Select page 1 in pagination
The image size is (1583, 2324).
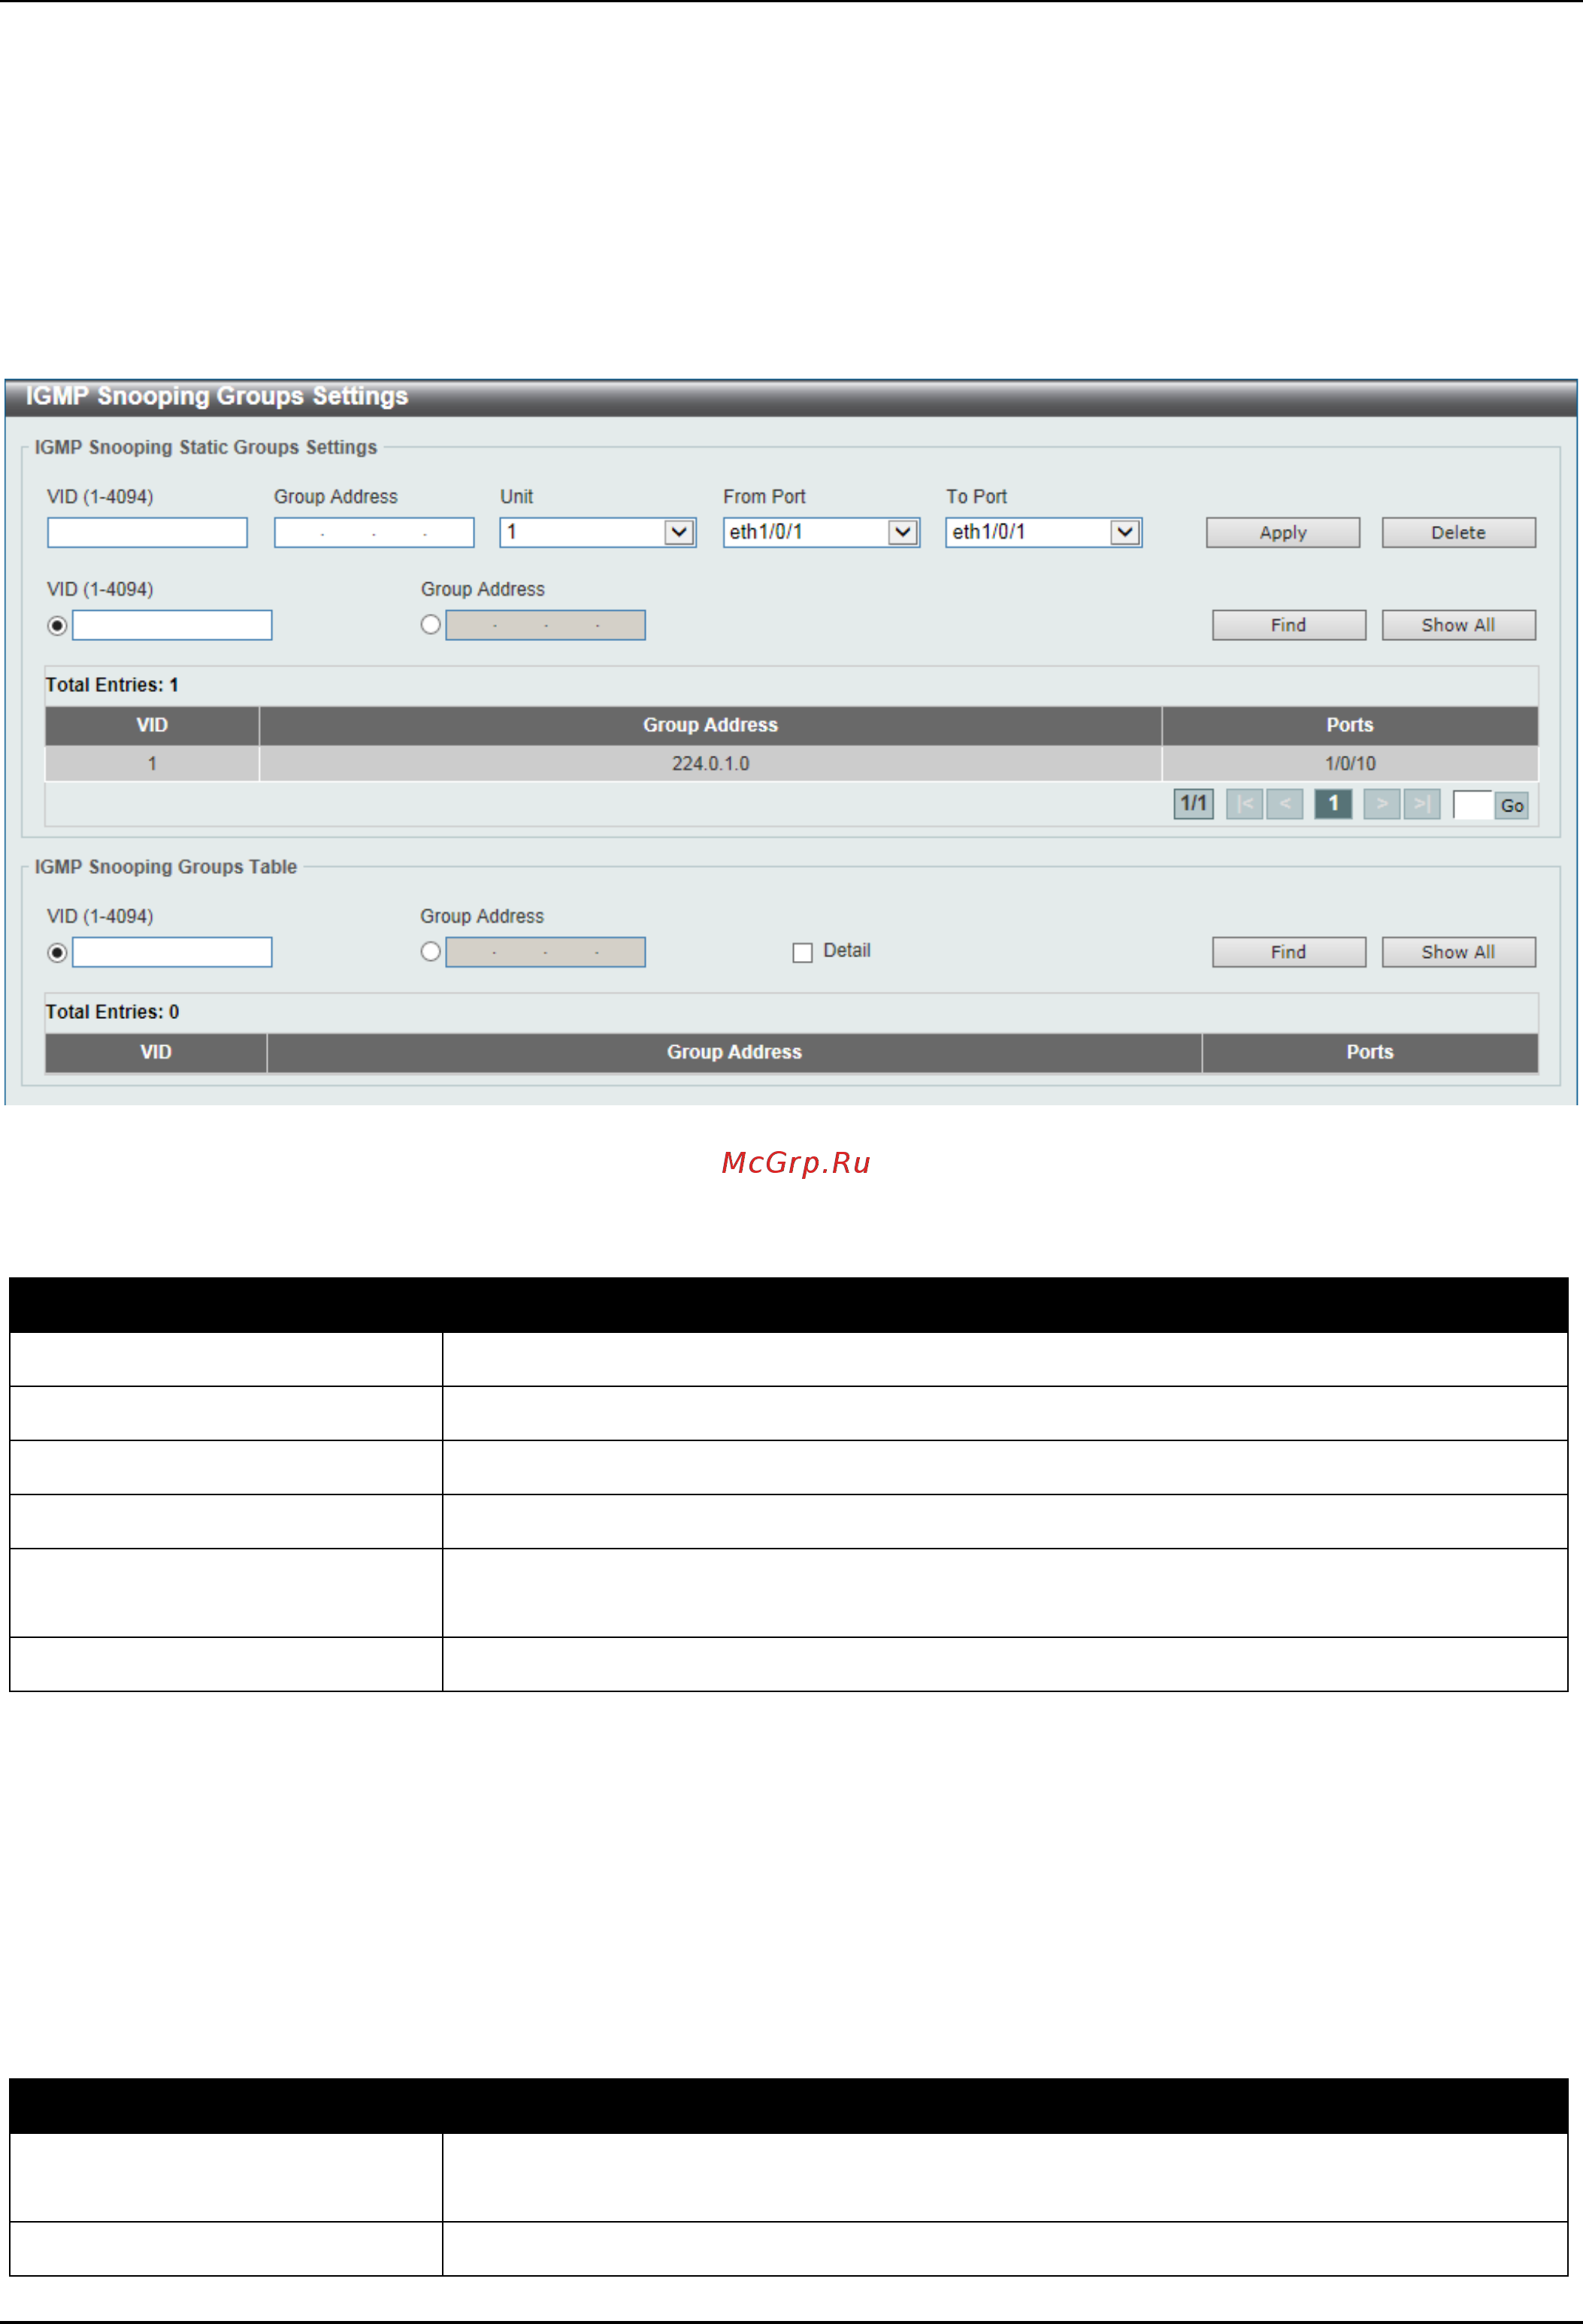point(1333,804)
